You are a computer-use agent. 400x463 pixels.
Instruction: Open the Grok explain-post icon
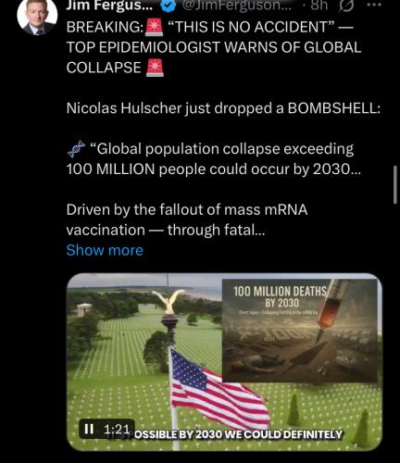click(346, 6)
